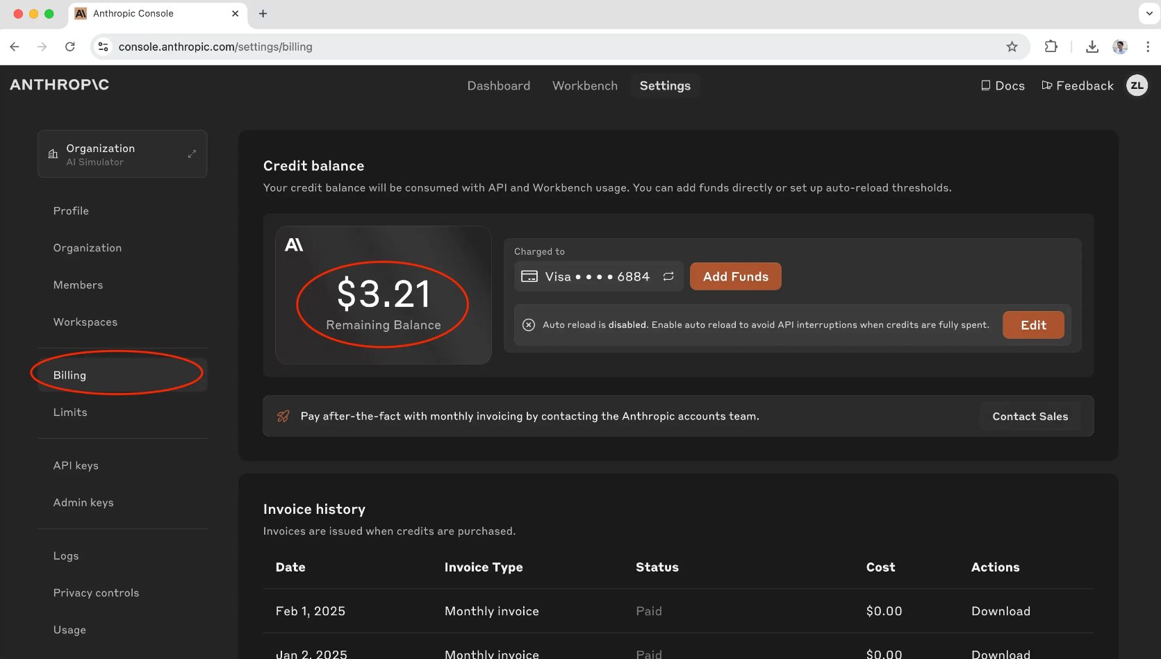Open Workspaces in sidebar

(x=85, y=322)
